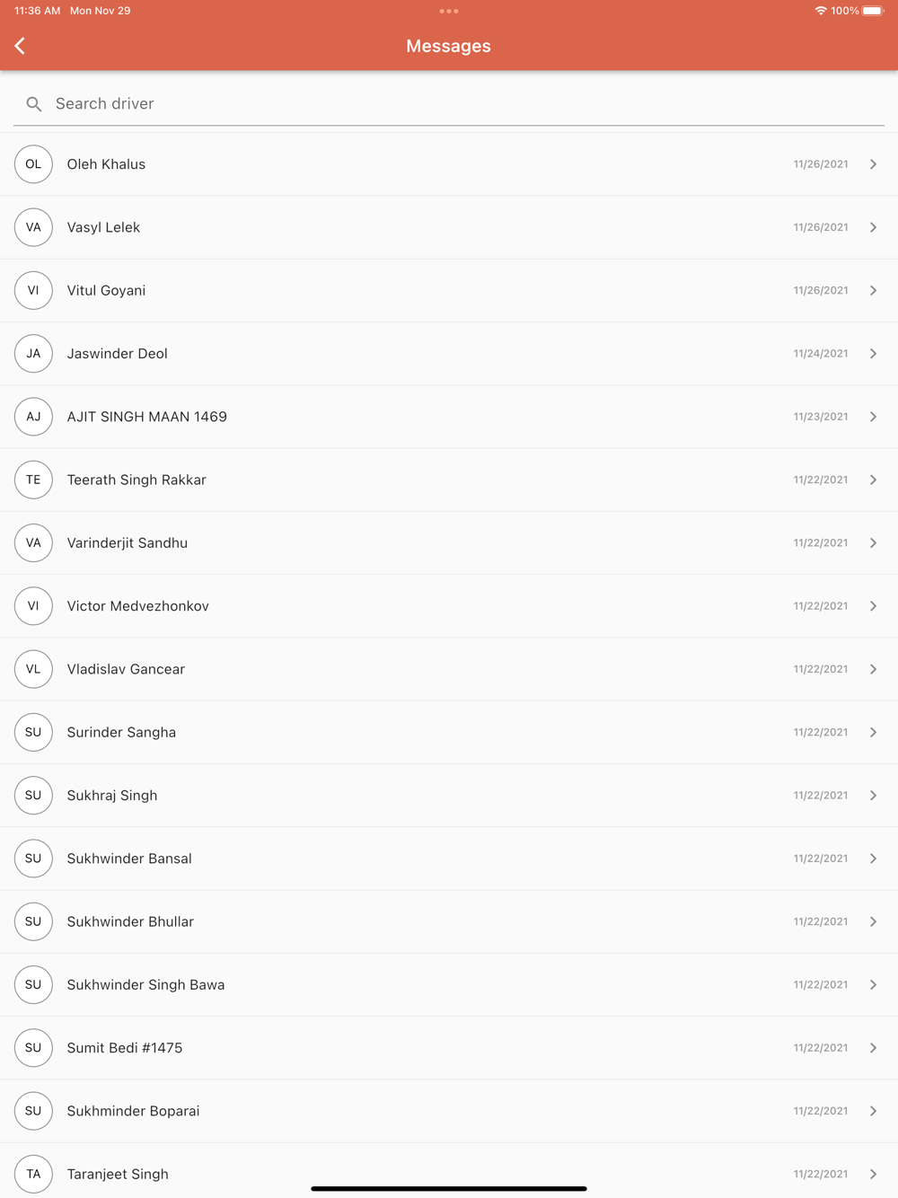Tap the TE avatar circle

pyautogui.click(x=33, y=480)
